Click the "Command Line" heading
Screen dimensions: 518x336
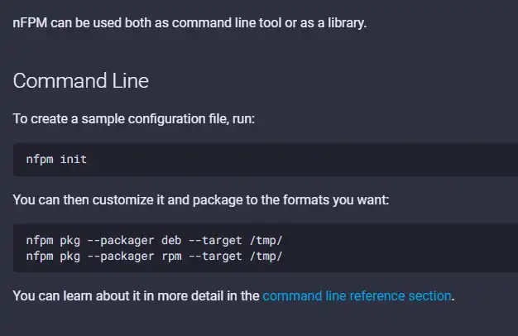[80, 81]
